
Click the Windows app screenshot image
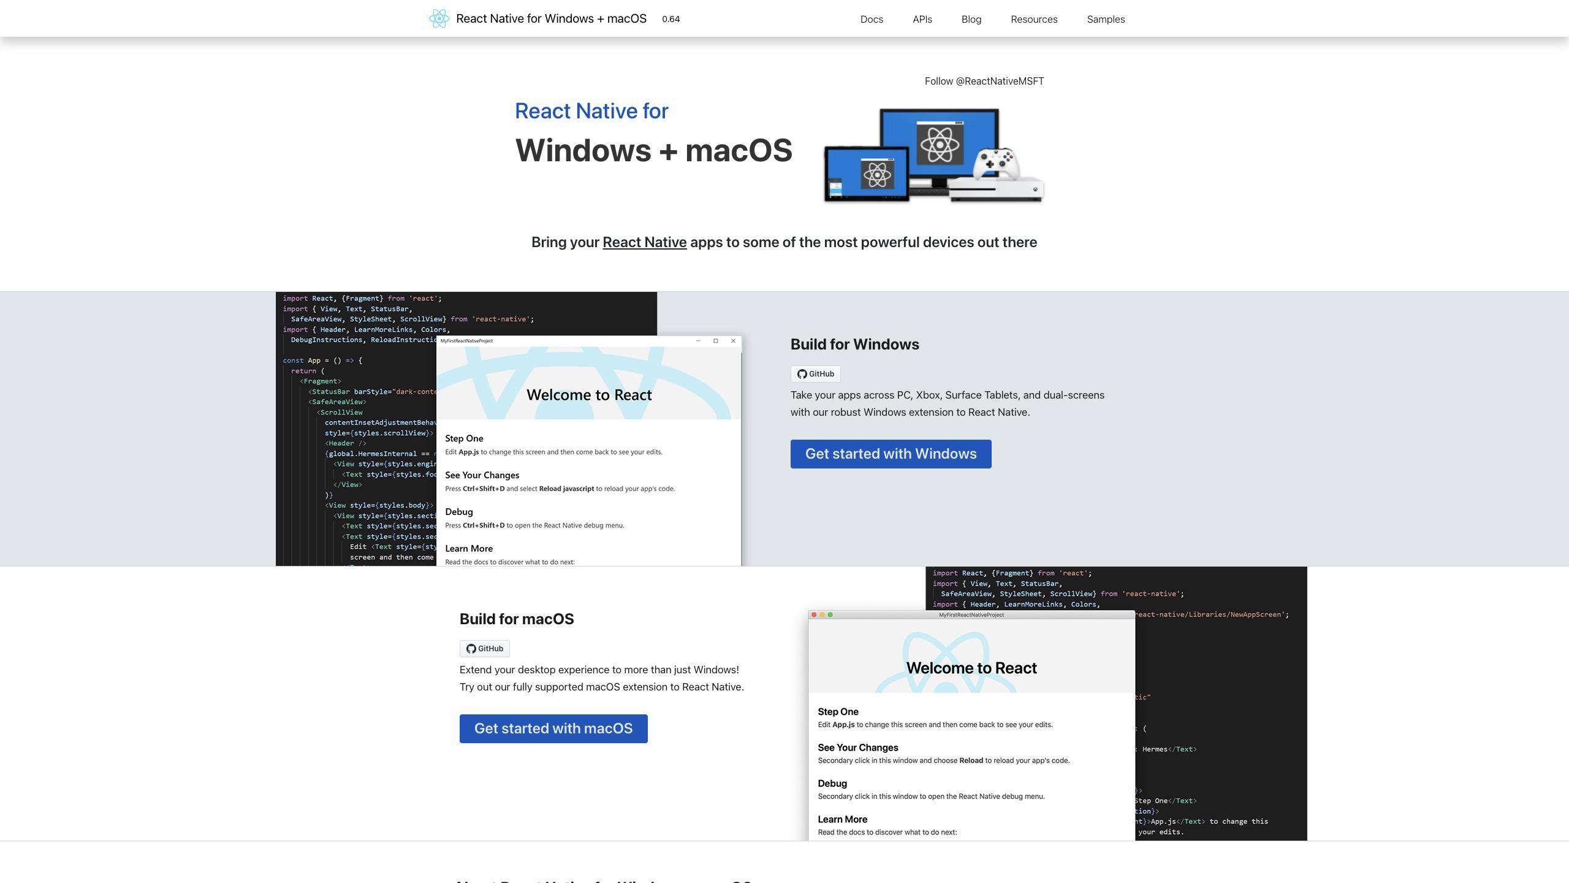[x=509, y=429]
